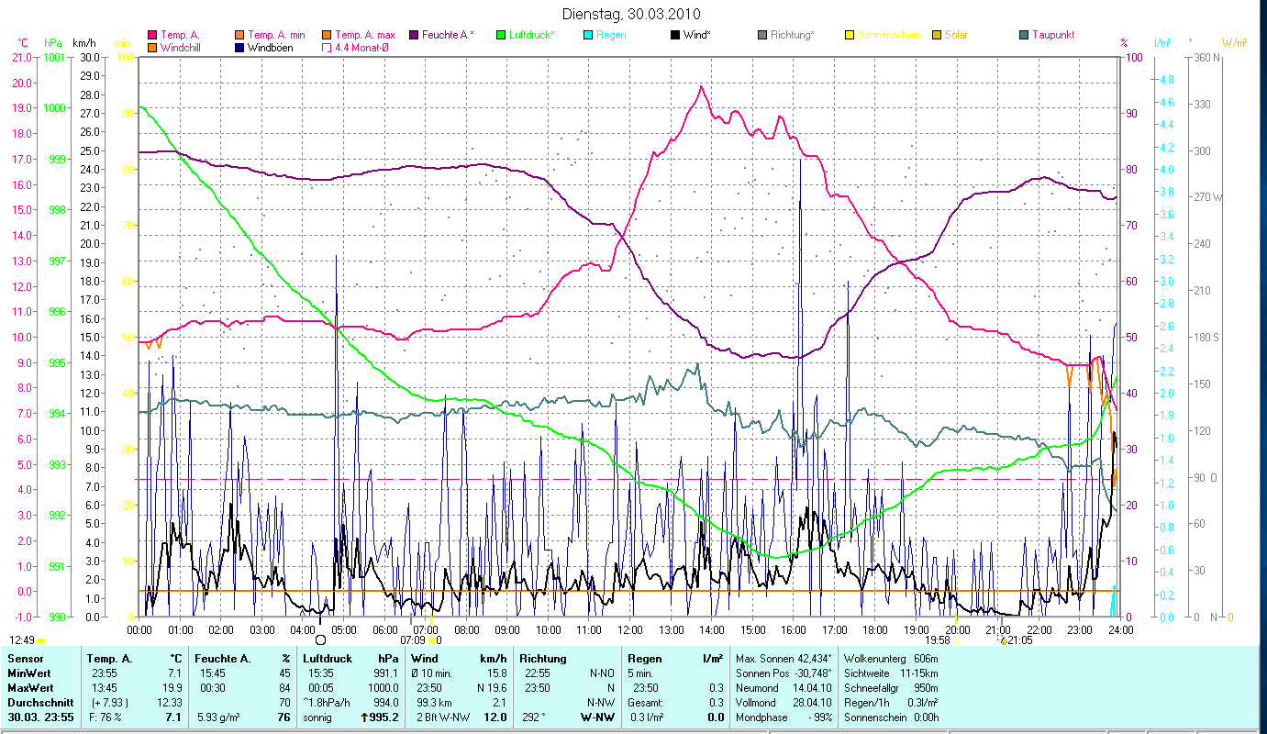
Task: Click the yellow Sonnenschein legend swatch
Action: [x=850, y=36]
